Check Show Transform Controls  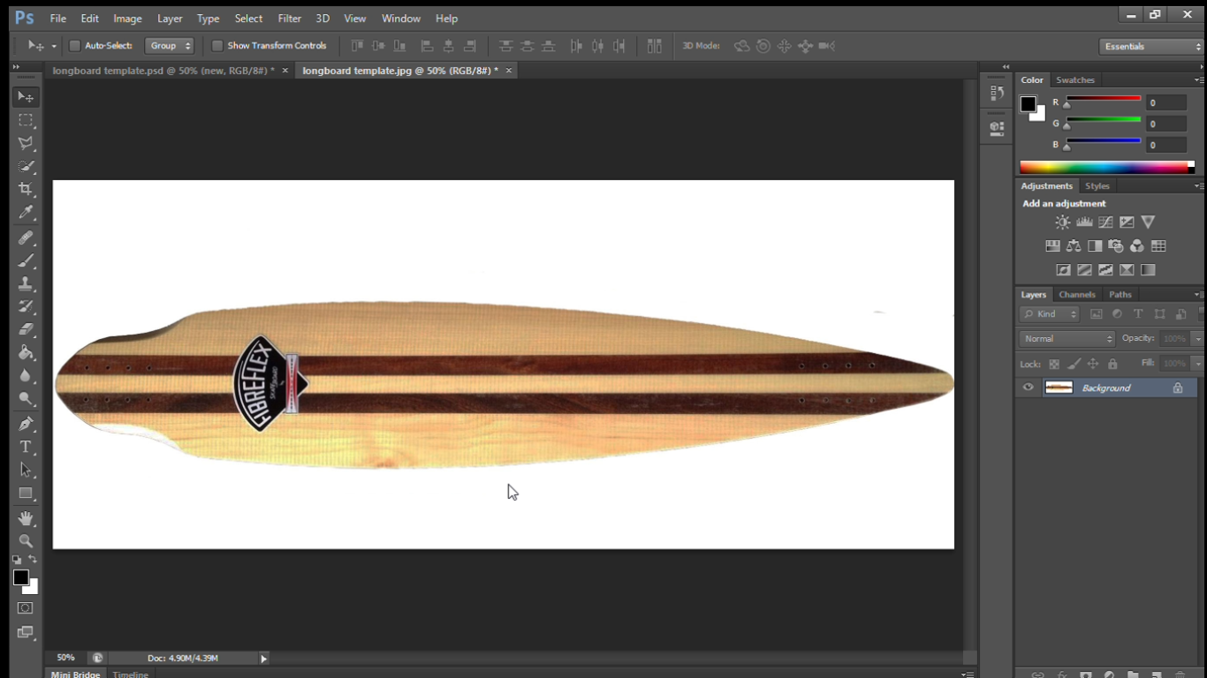(x=217, y=45)
